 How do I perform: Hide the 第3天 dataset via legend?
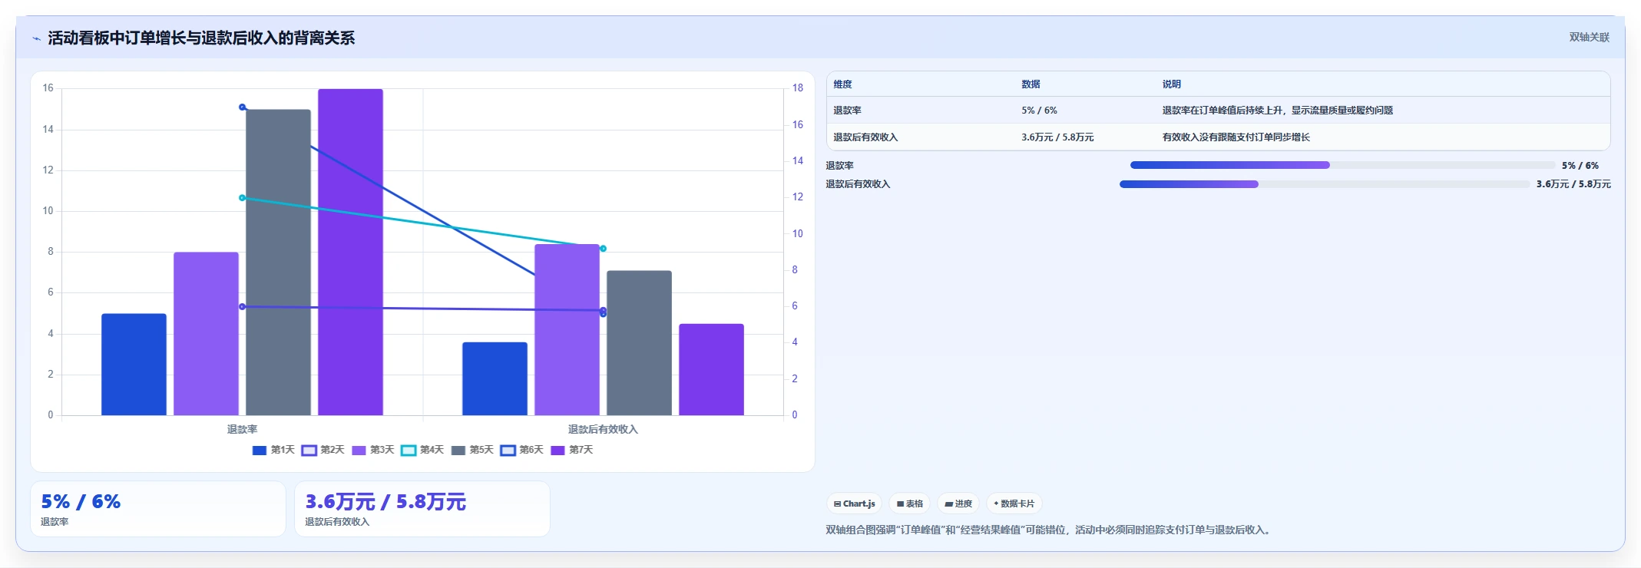[372, 450]
